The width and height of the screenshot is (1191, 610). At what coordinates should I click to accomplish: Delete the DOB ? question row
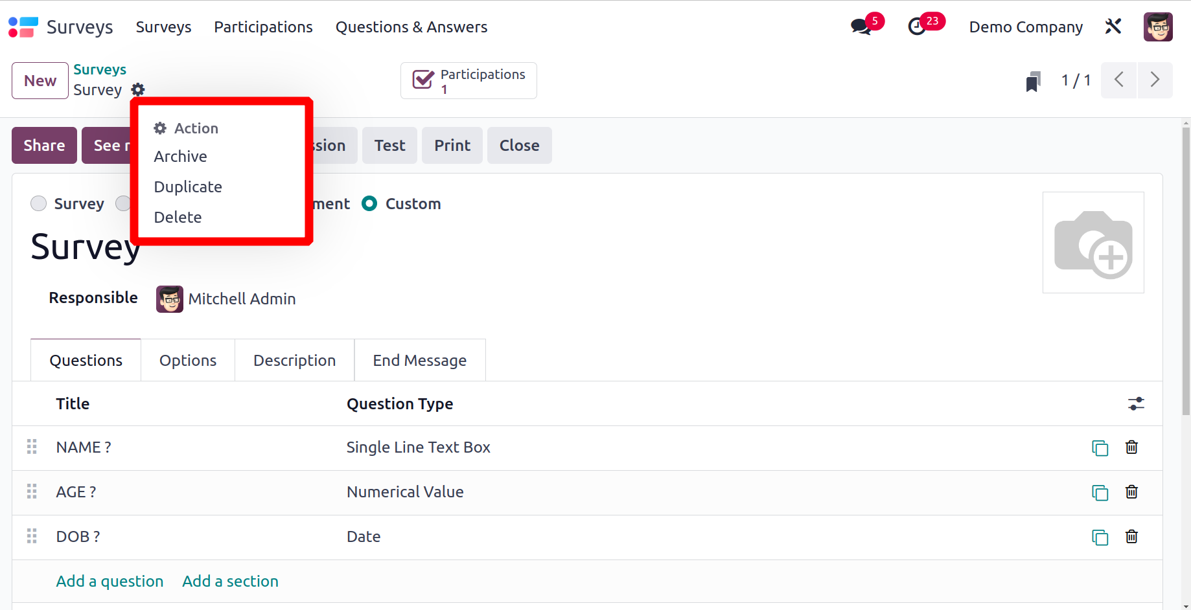pos(1131,536)
